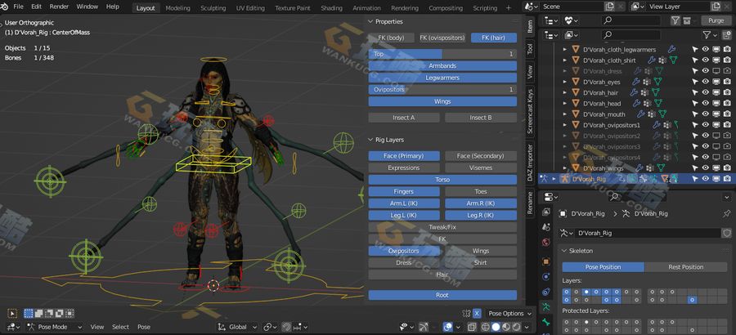This screenshot has height=335, width=736.
Task: Click the show gizmo icon
Action: pyautogui.click(x=424, y=327)
